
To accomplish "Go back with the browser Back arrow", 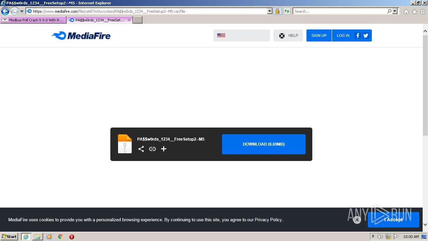I will coord(5,11).
